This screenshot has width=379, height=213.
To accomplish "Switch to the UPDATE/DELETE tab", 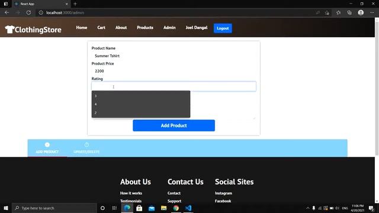I will [x=86, y=148].
